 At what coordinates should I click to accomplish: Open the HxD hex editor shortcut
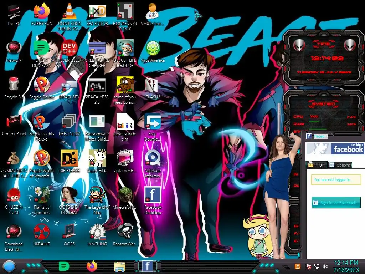pyautogui.click(x=97, y=11)
